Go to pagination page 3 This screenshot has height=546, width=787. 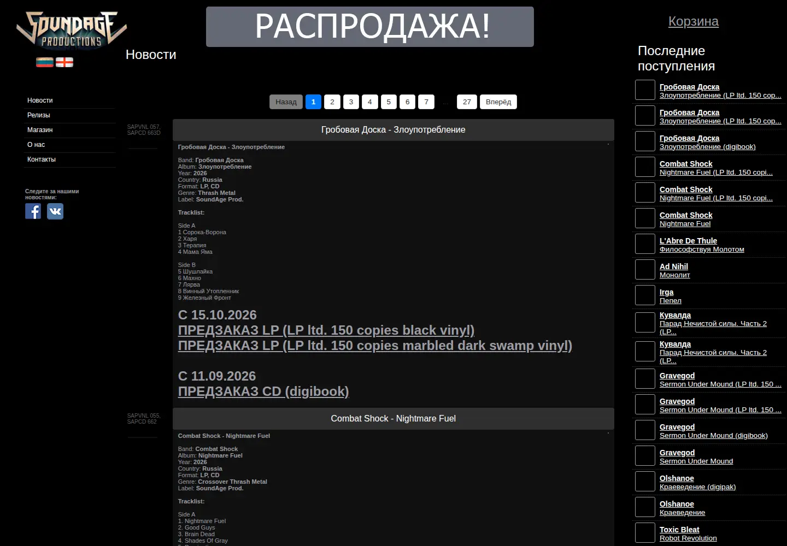pyautogui.click(x=351, y=102)
